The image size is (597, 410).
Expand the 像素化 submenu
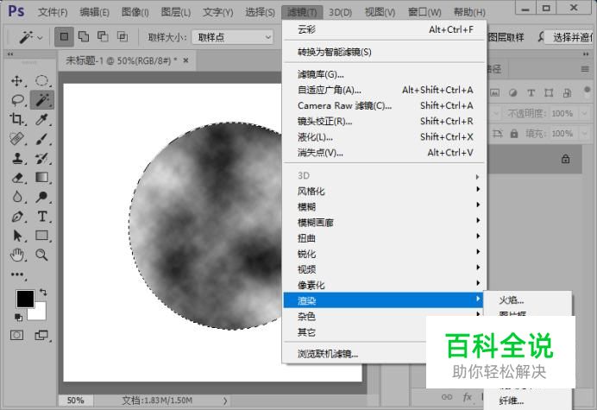pos(385,285)
